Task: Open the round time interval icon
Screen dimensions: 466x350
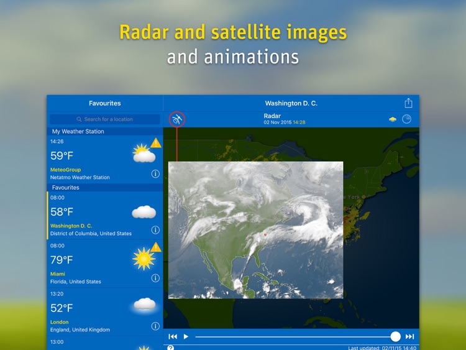Action: (406, 119)
